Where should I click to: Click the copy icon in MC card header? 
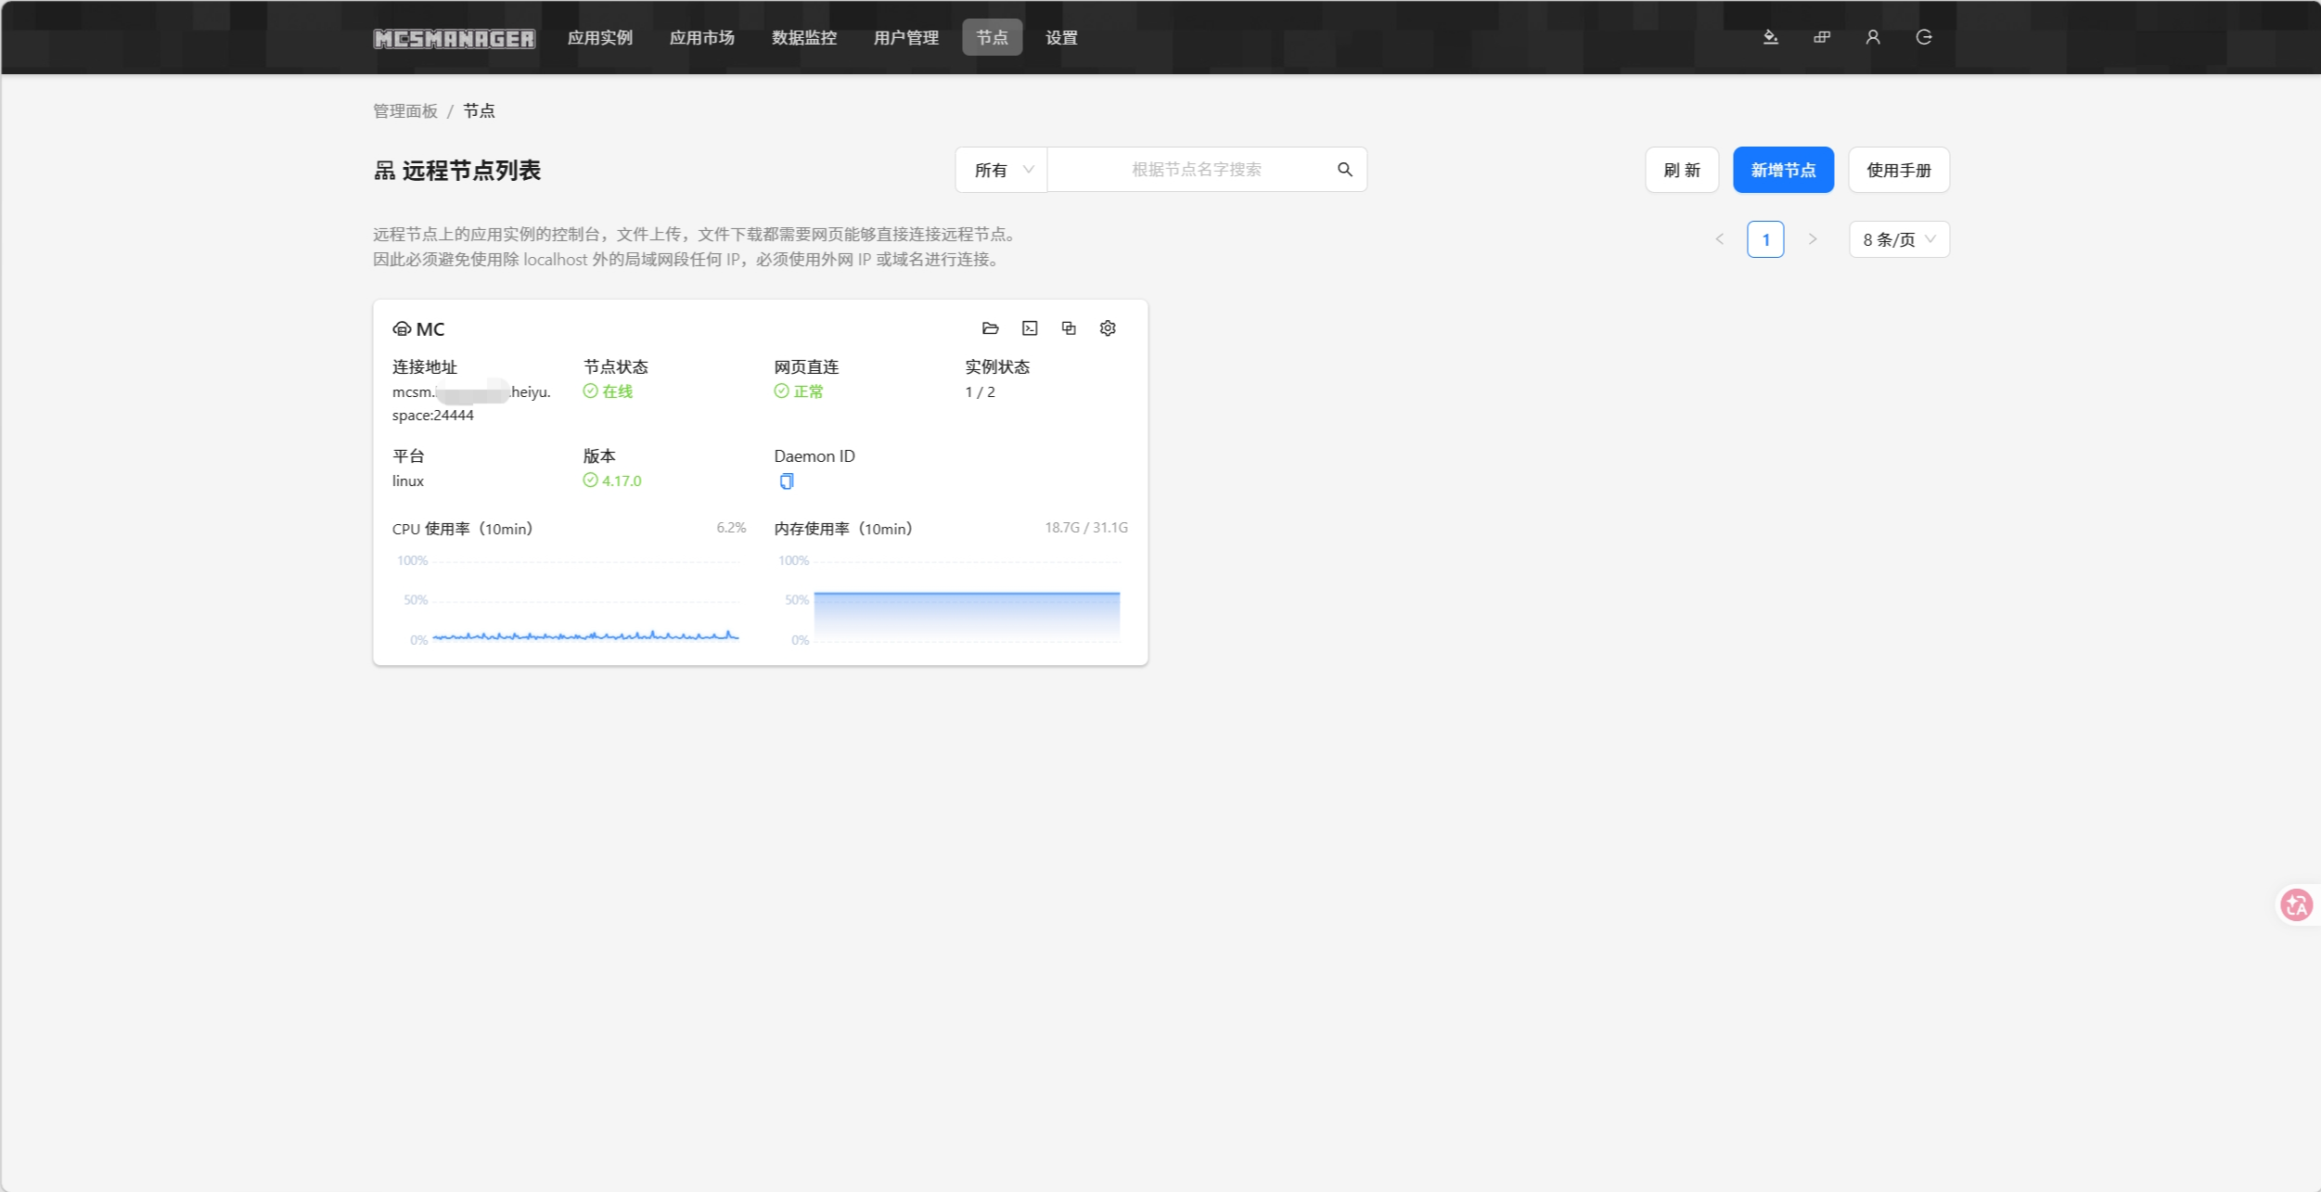click(1069, 328)
